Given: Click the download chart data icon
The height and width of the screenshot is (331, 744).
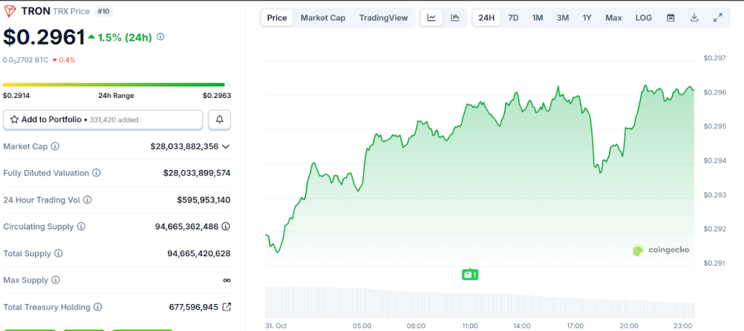Looking at the screenshot, I should [x=694, y=17].
